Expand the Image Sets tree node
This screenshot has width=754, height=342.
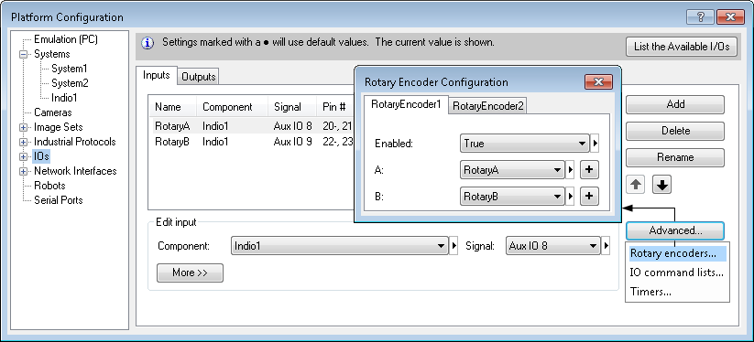tap(23, 128)
